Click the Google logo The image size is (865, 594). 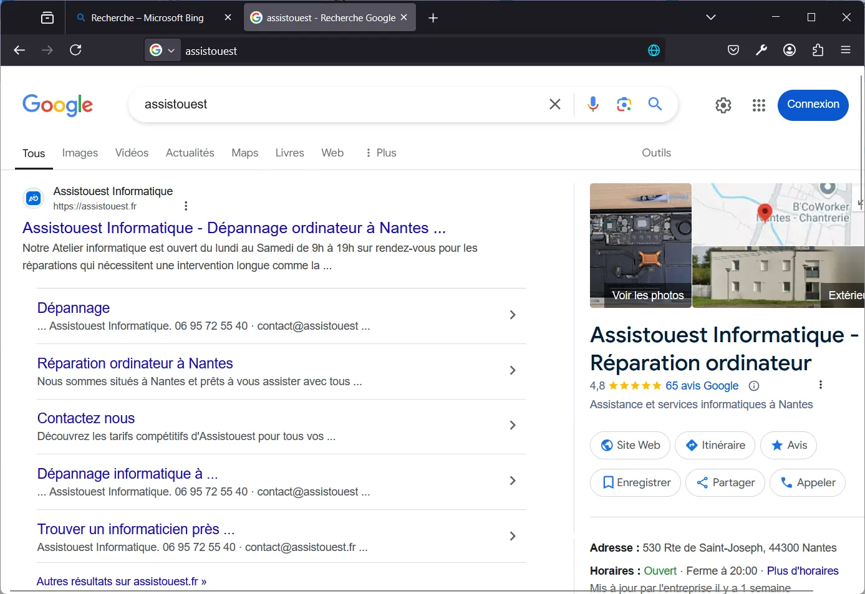coord(58,105)
